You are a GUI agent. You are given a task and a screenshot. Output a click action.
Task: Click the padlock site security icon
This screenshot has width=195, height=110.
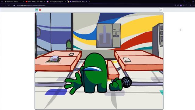[14, 5]
